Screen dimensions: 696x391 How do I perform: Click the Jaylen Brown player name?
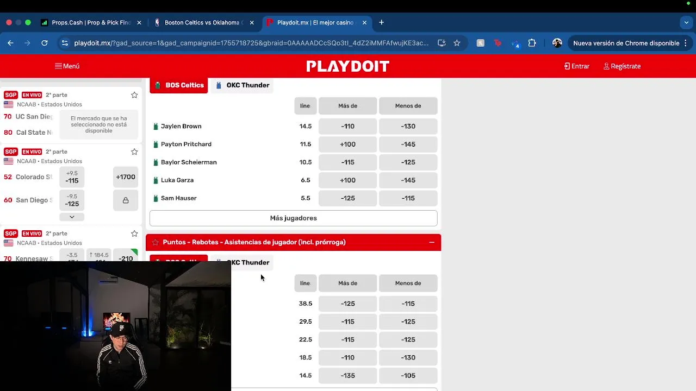click(x=181, y=126)
